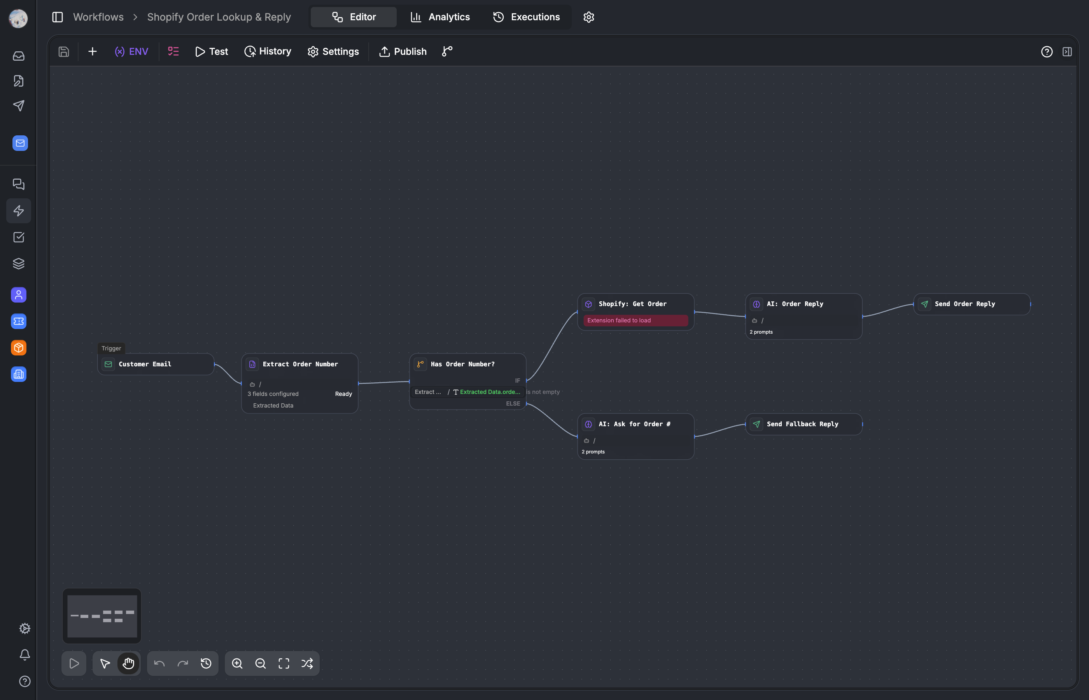
Task: Open the notifications bell icon
Action: coord(25,654)
